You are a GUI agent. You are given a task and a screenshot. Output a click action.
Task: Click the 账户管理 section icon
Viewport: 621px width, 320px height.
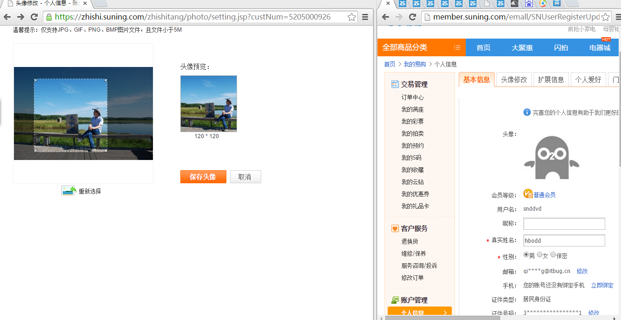tap(395, 300)
